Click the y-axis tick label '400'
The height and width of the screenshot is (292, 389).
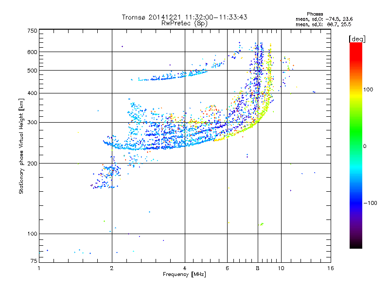click(32, 93)
